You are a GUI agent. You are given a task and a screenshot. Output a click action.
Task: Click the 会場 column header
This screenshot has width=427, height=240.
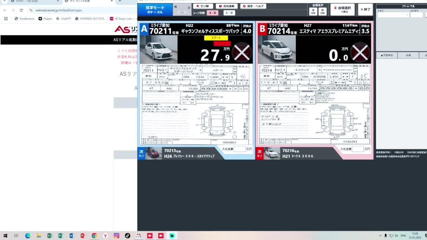(x=408, y=55)
